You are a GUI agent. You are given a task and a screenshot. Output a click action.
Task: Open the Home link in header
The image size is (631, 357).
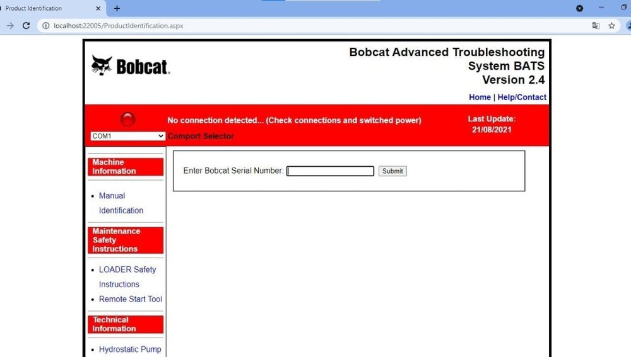click(480, 97)
